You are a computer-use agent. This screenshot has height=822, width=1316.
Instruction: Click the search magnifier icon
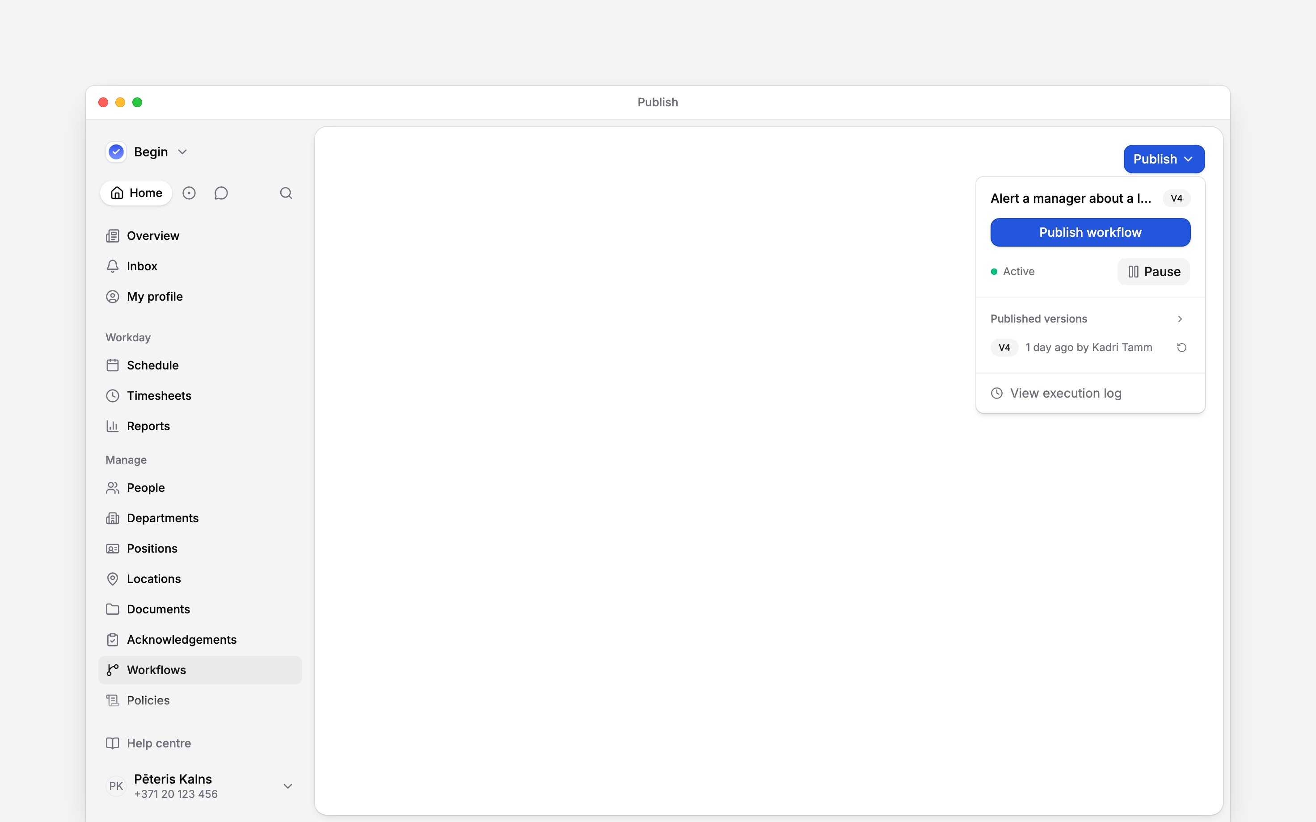coord(286,193)
